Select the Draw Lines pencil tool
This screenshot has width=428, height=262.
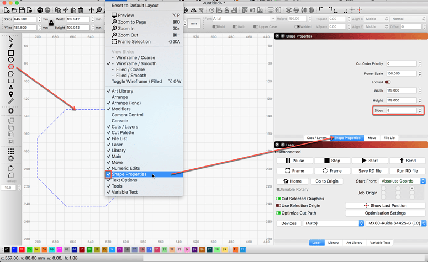pyautogui.click(x=10, y=46)
